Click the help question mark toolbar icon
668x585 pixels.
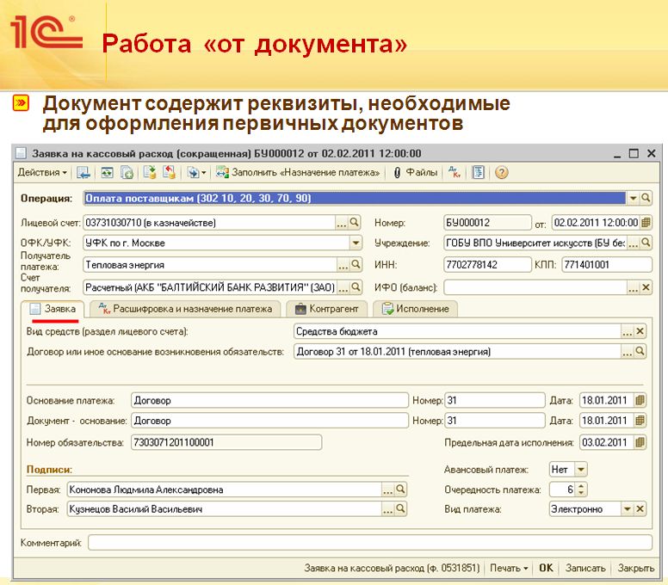(x=501, y=173)
